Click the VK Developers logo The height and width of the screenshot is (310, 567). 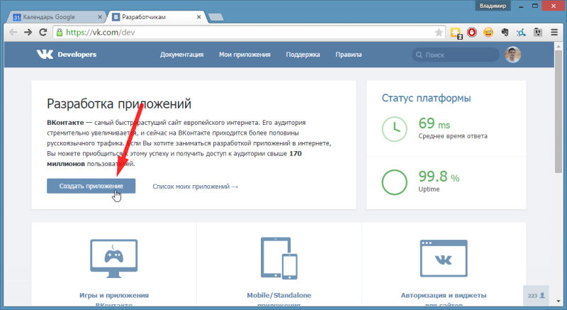click(x=67, y=54)
